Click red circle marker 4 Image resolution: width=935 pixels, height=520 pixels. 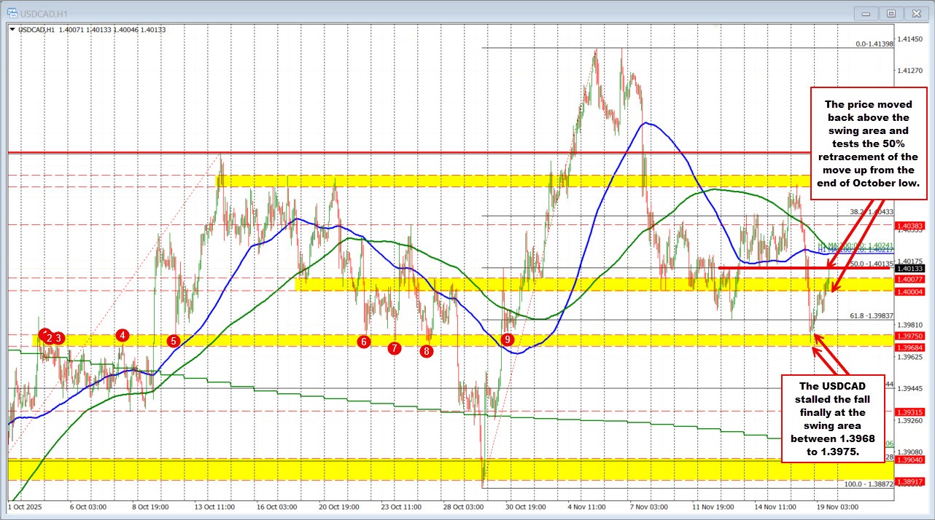point(122,336)
